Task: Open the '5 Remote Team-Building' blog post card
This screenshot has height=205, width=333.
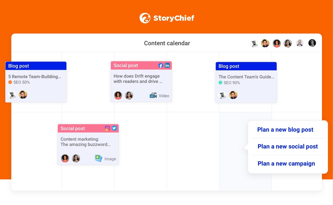Action: click(x=35, y=77)
